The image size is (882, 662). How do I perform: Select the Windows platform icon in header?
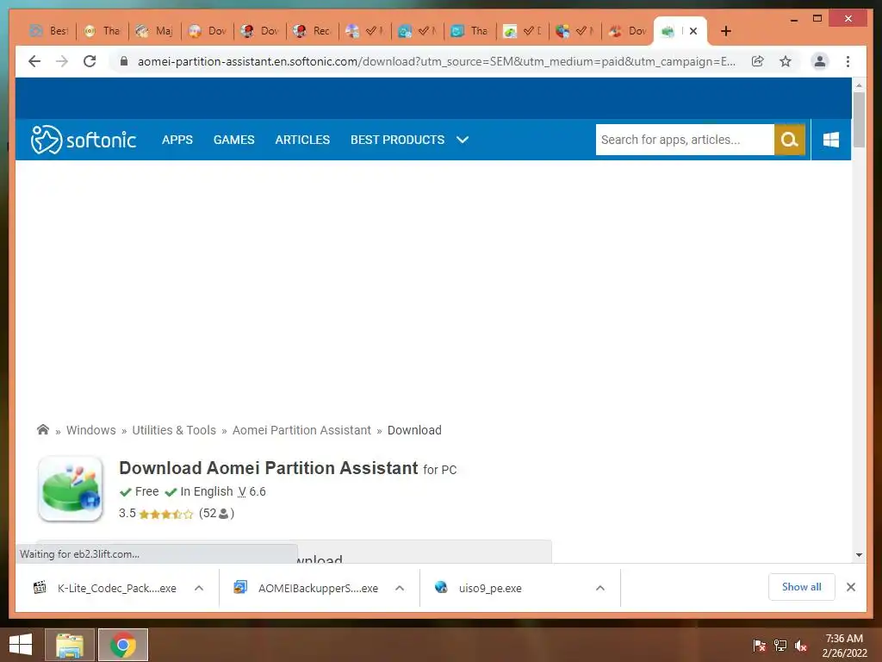pos(831,140)
